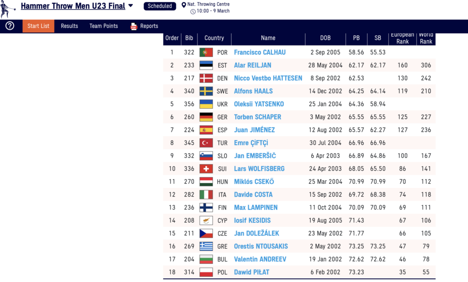Image resolution: width=468 pixels, height=282 pixels.
Task: Click the Scheduled status badge
Action: point(160,6)
